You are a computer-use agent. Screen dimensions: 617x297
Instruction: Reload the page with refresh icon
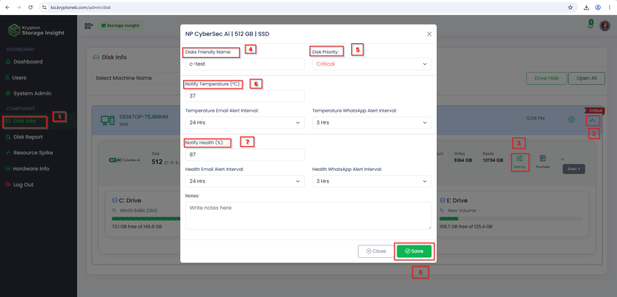click(31, 7)
